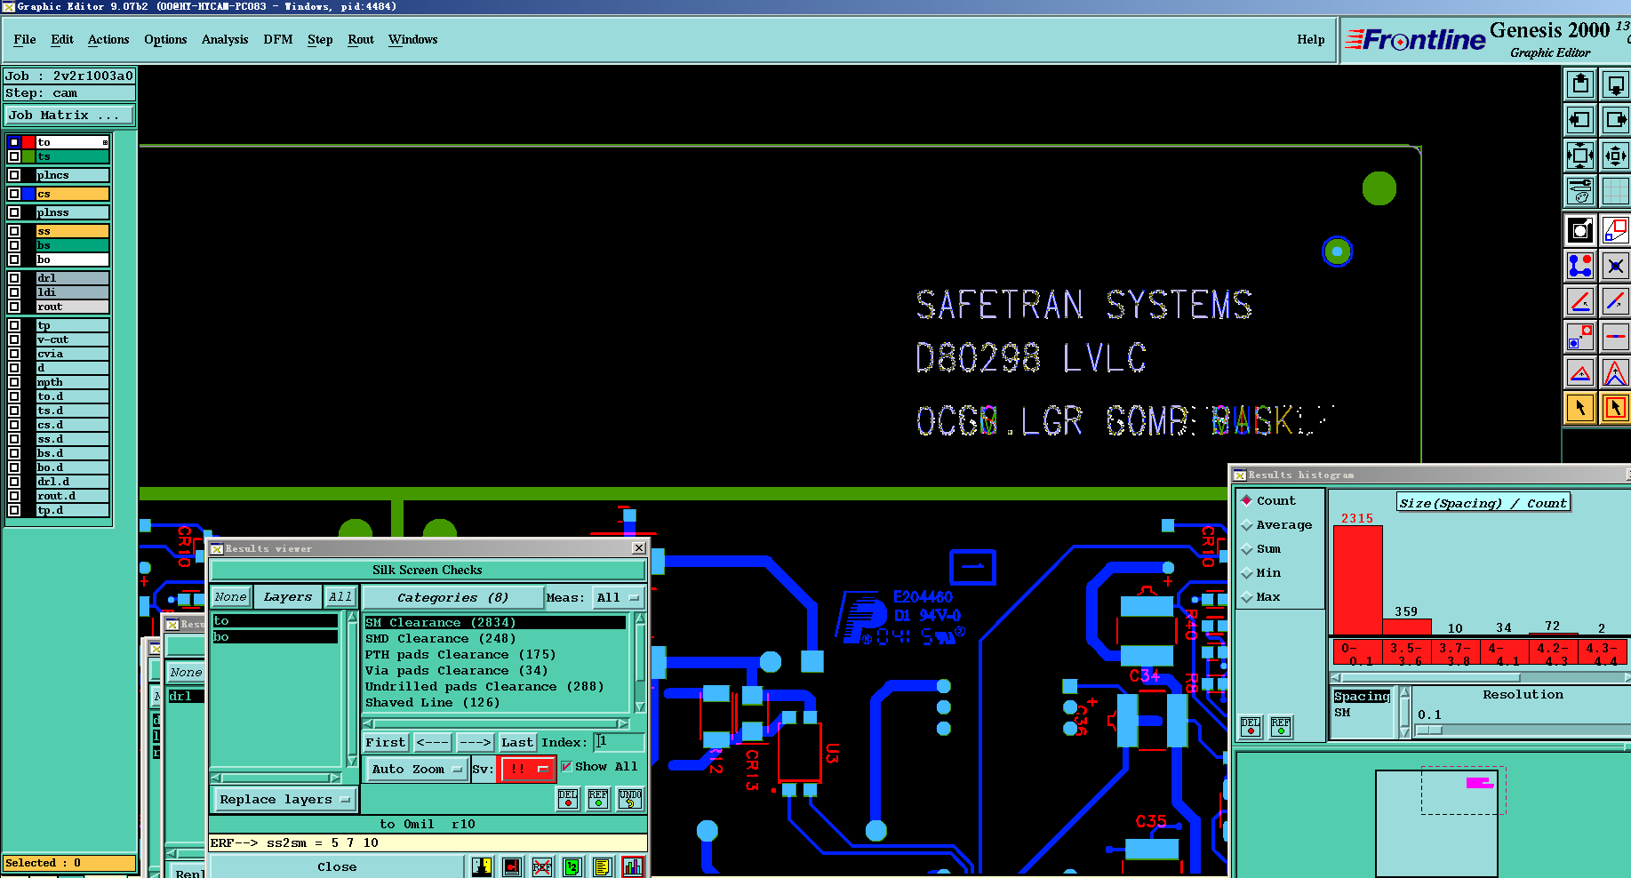Click the crossed-out REF icon
Image resolution: width=1631 pixels, height=878 pixels.
pos(542,866)
